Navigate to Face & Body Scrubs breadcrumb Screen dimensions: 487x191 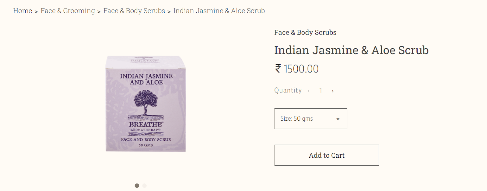coord(134,11)
